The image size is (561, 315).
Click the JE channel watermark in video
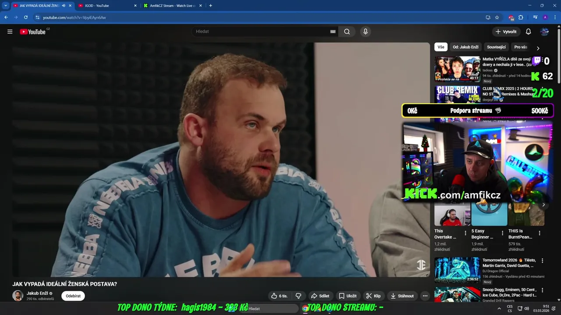tap(421, 265)
